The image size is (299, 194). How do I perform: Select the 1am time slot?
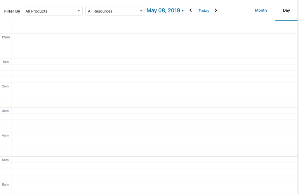tap(154, 62)
